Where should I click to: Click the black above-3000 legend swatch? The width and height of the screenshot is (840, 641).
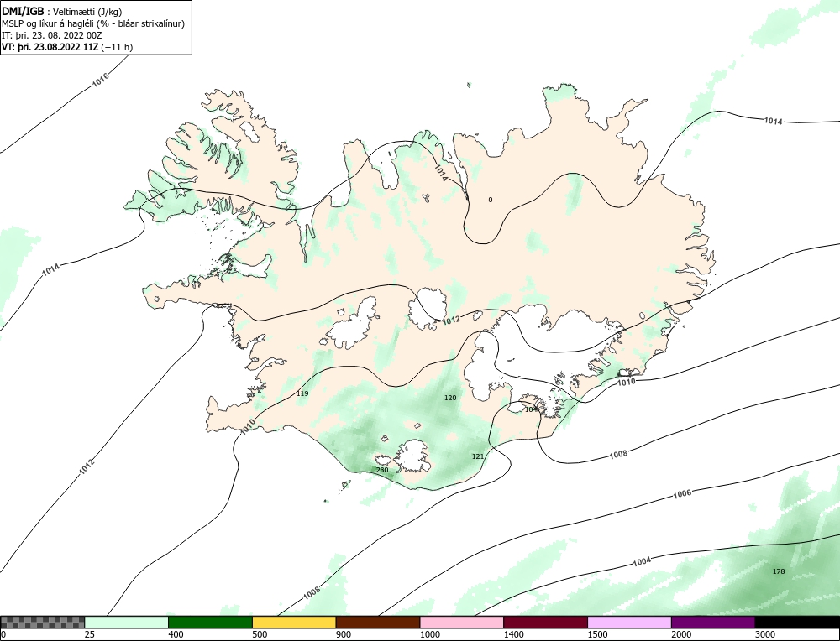click(x=797, y=623)
